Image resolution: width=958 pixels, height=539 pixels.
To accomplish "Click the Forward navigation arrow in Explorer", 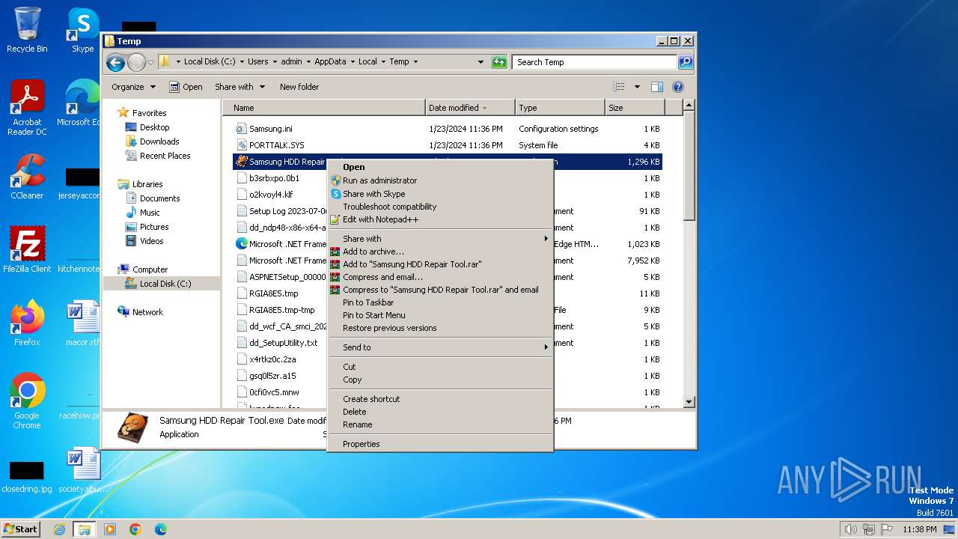I will click(x=136, y=62).
